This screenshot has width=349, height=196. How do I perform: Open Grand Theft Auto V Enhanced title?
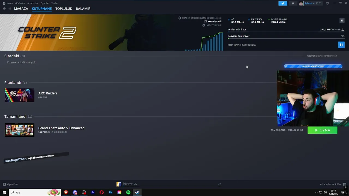coord(61,128)
